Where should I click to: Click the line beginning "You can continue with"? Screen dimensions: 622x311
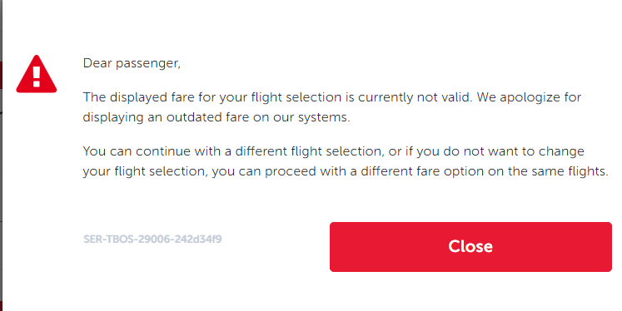[x=334, y=151]
